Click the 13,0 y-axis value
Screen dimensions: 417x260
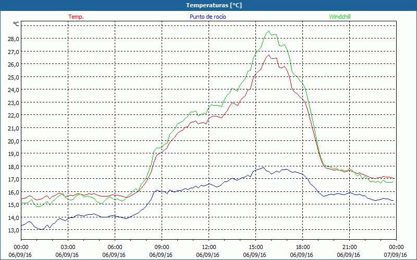point(14,230)
